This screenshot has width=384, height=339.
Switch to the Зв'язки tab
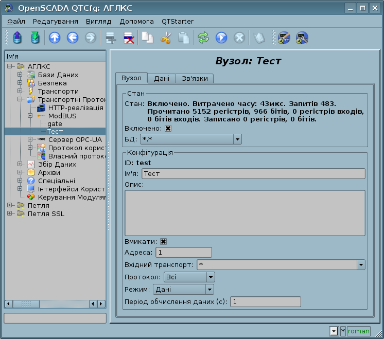pyautogui.click(x=195, y=78)
